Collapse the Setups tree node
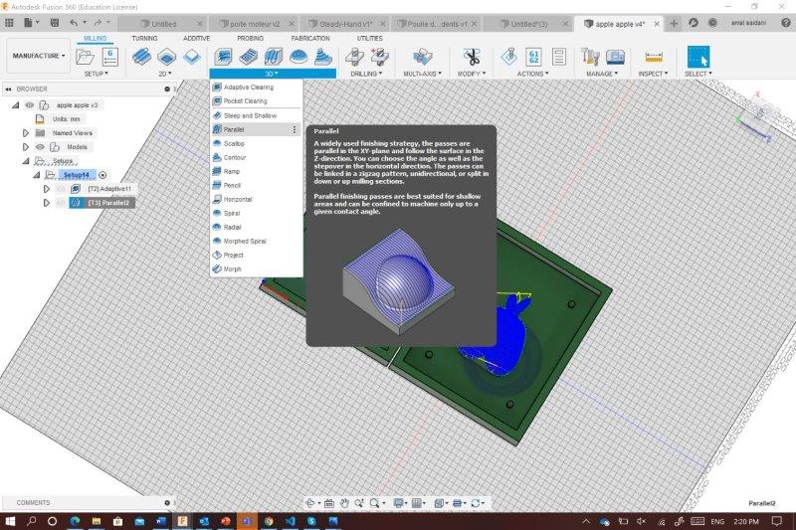The height and width of the screenshot is (530, 796). [x=26, y=161]
